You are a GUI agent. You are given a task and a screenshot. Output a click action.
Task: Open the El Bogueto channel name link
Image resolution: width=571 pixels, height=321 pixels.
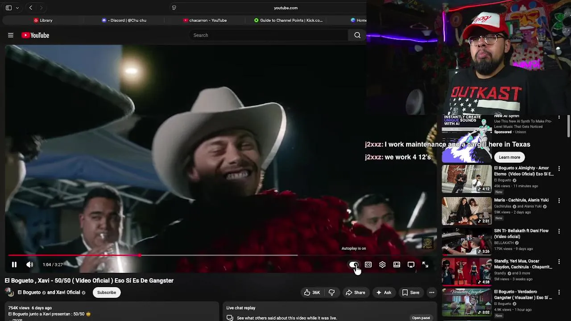tap(29, 292)
